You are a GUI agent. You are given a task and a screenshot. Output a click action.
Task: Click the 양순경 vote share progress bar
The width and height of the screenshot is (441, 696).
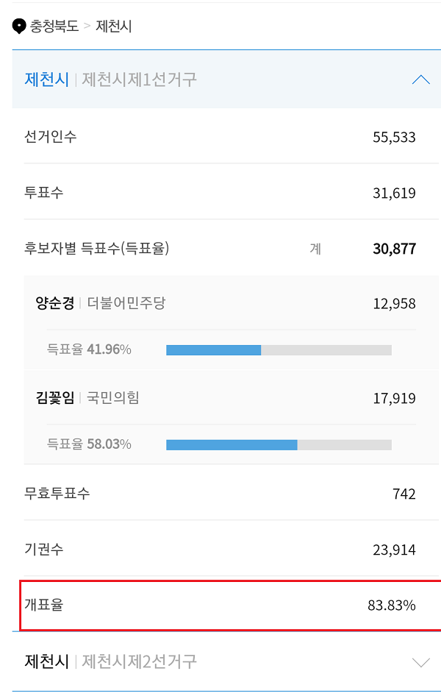coord(279,350)
